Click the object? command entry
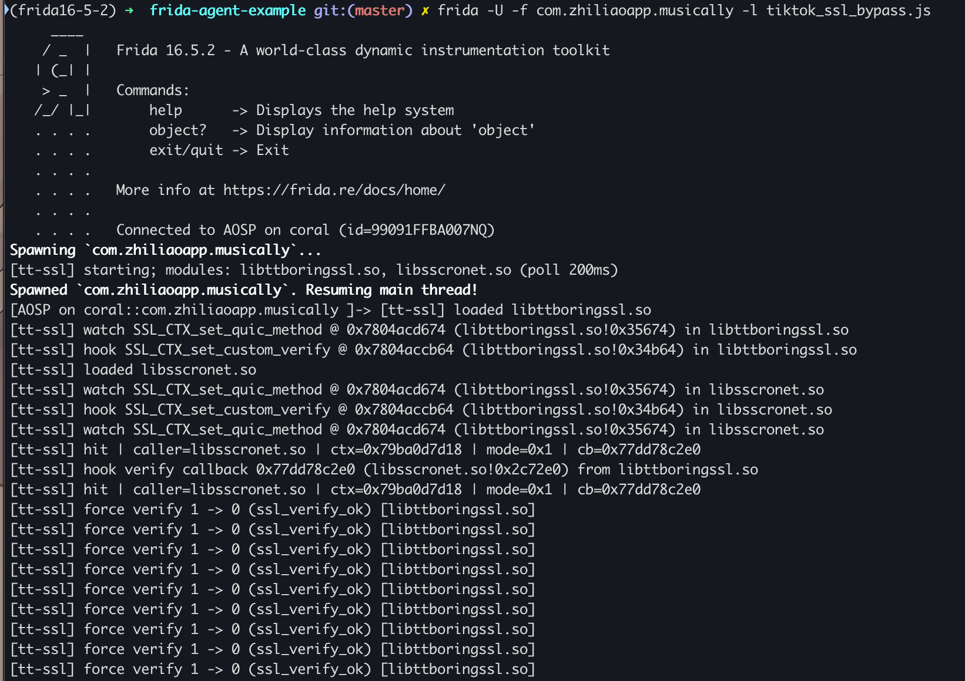The height and width of the screenshot is (681, 965). click(178, 130)
